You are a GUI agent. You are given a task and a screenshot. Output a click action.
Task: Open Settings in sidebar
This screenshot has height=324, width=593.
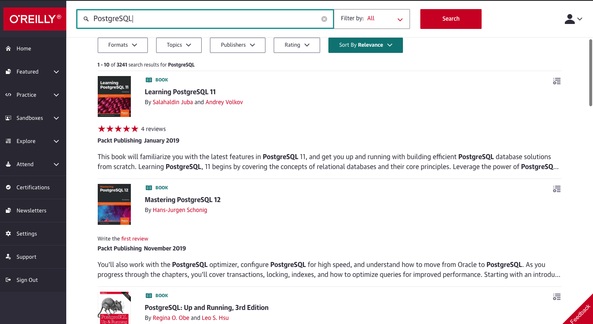pyautogui.click(x=27, y=233)
